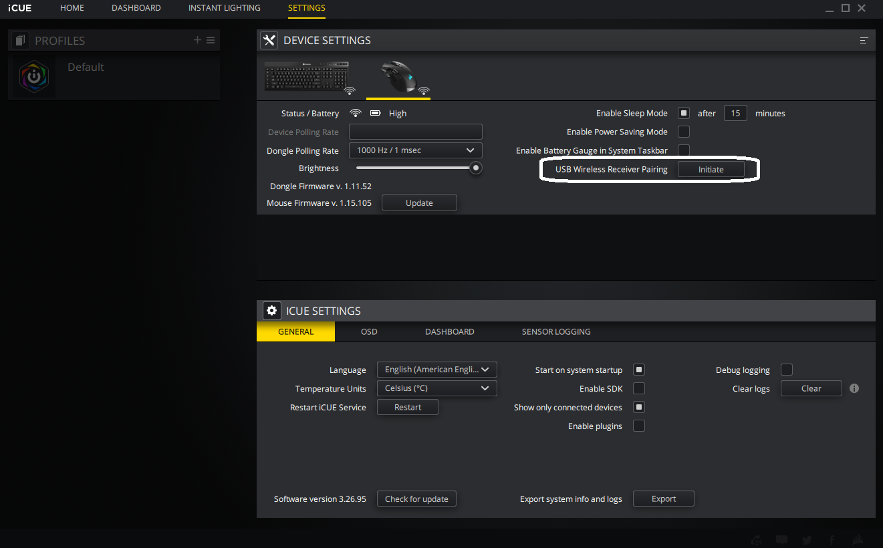Click the sleep mode minutes field

[x=735, y=113]
